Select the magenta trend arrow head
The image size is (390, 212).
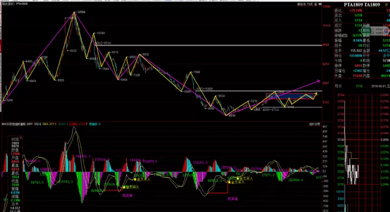[318, 81]
